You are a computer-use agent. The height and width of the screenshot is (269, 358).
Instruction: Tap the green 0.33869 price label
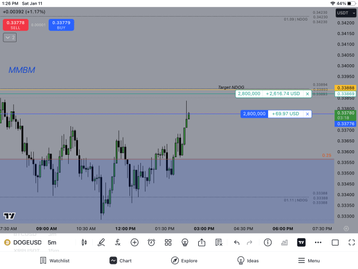click(x=345, y=93)
